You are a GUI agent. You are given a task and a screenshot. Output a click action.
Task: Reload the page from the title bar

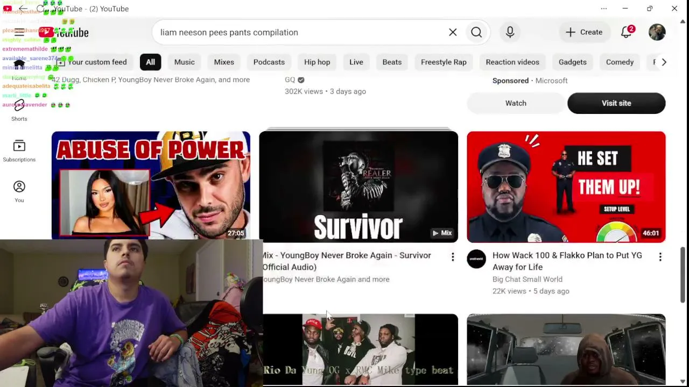pos(41,9)
